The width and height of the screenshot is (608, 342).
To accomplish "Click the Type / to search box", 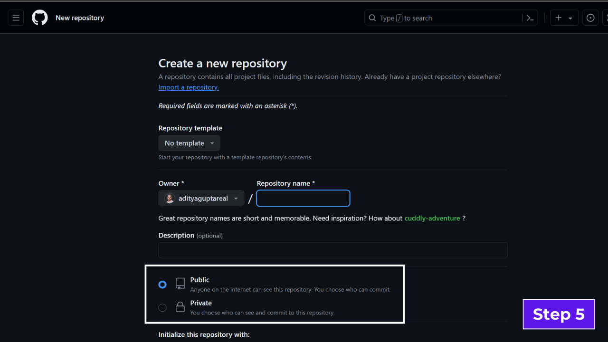I will (x=451, y=18).
